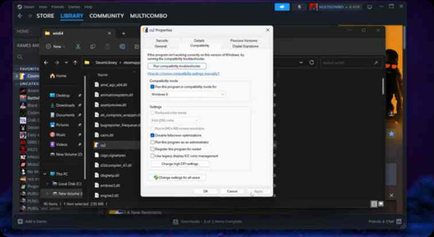Screen dimensions: 434x237
Task: Open the Windows 8 compatibility mode dropdown
Action: 187,94
